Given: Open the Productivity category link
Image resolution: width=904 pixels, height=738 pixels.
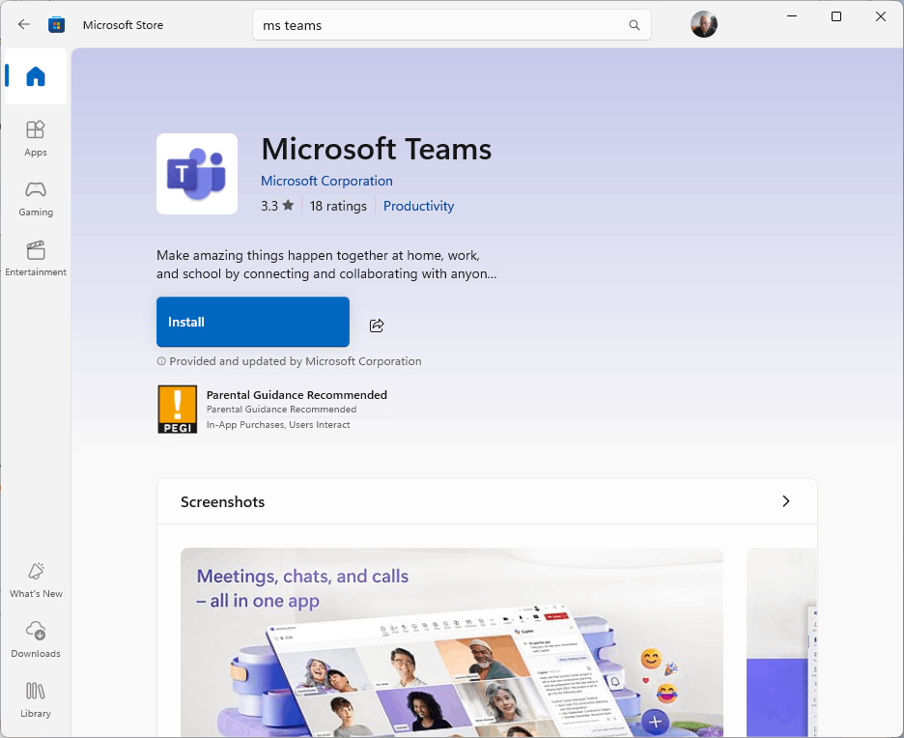Looking at the screenshot, I should (x=418, y=206).
